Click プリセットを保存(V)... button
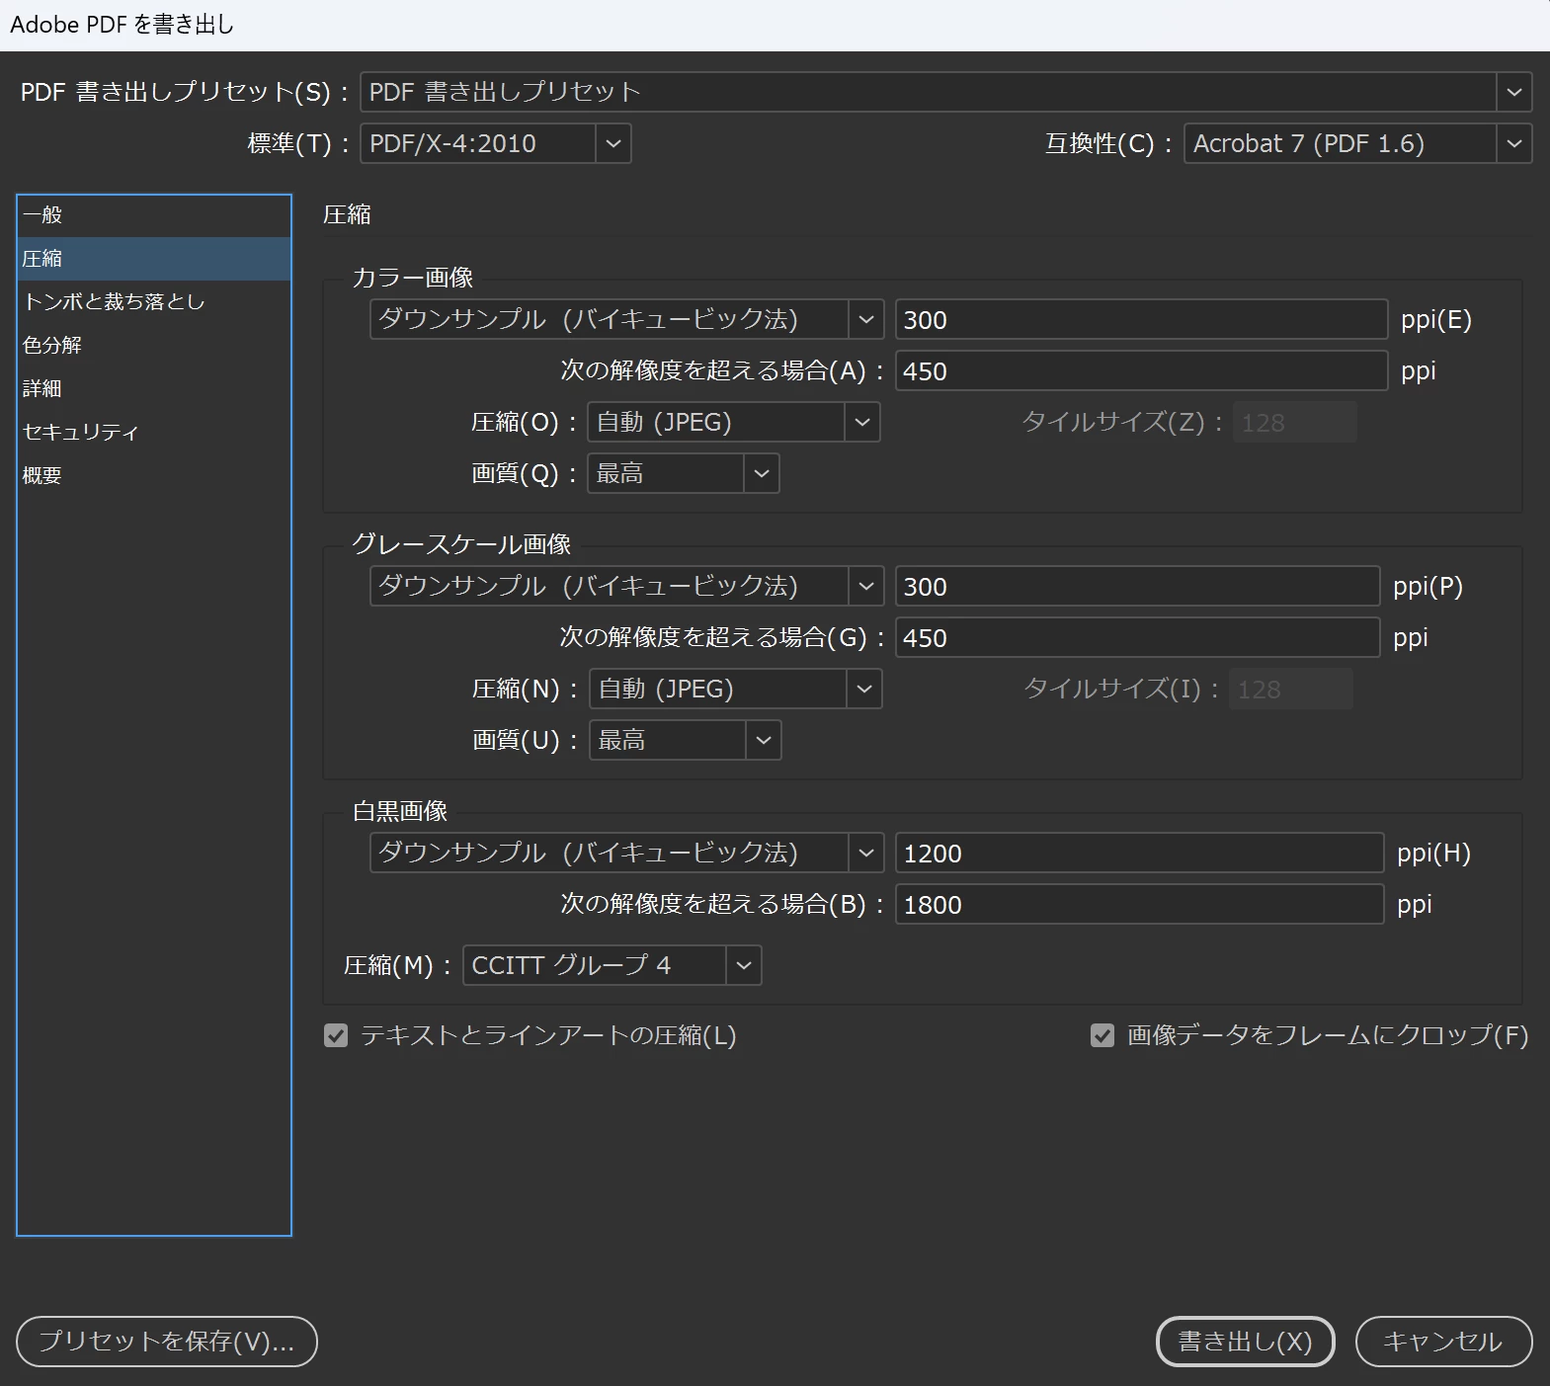The image size is (1550, 1386). point(167,1342)
